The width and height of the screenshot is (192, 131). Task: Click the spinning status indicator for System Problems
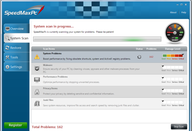(139, 57)
